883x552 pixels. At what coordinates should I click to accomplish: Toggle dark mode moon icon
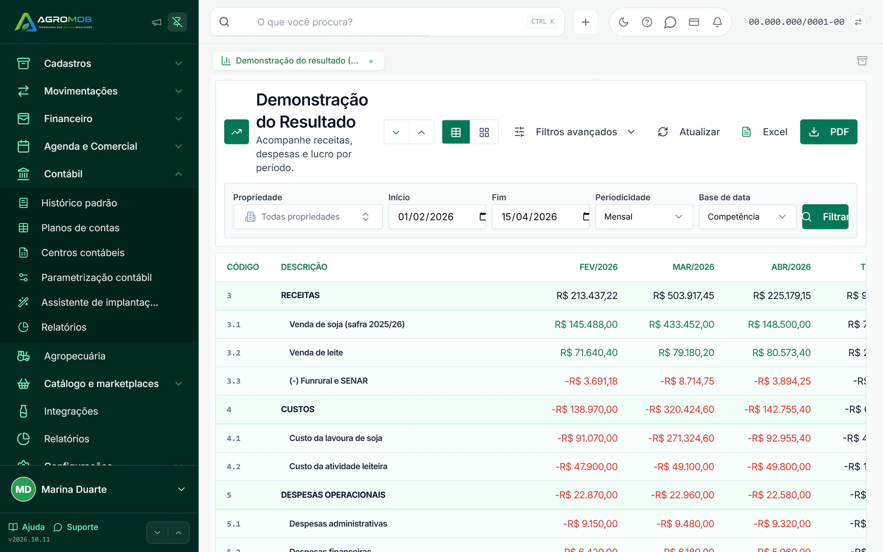pos(624,22)
